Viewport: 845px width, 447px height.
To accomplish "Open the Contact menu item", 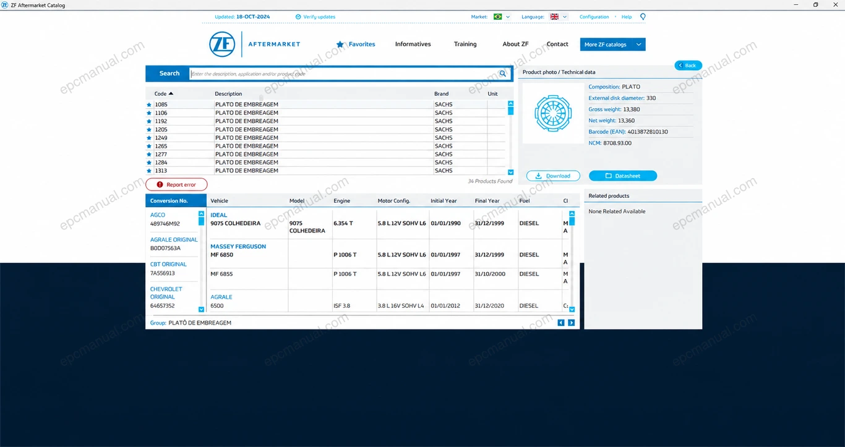I will tap(557, 45).
